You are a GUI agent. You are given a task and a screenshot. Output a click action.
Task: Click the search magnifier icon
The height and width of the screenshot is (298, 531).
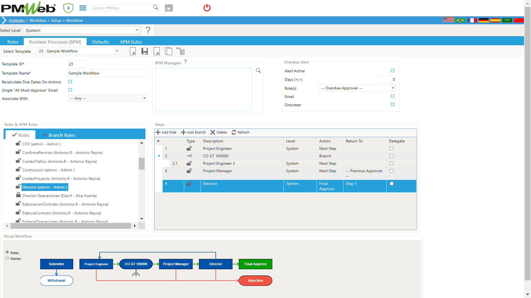tap(155, 7)
